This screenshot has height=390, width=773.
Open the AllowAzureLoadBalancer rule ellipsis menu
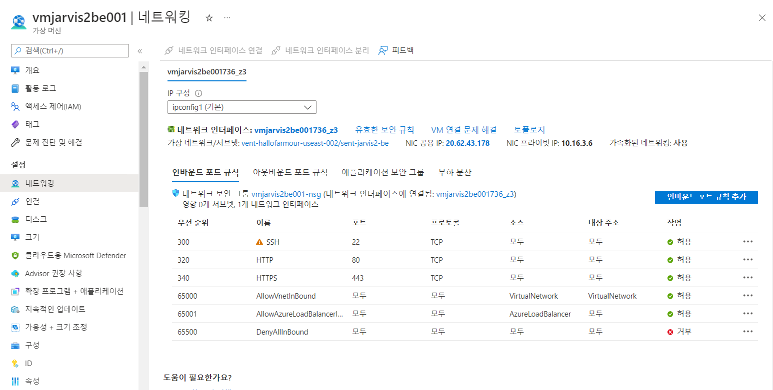pyautogui.click(x=748, y=314)
